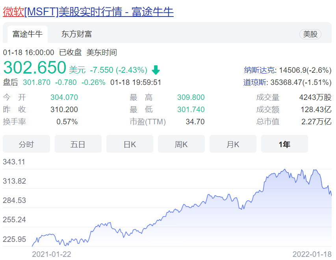Click the after-hours change -0.26%
Screen dimensions: 336x260
click(93, 82)
